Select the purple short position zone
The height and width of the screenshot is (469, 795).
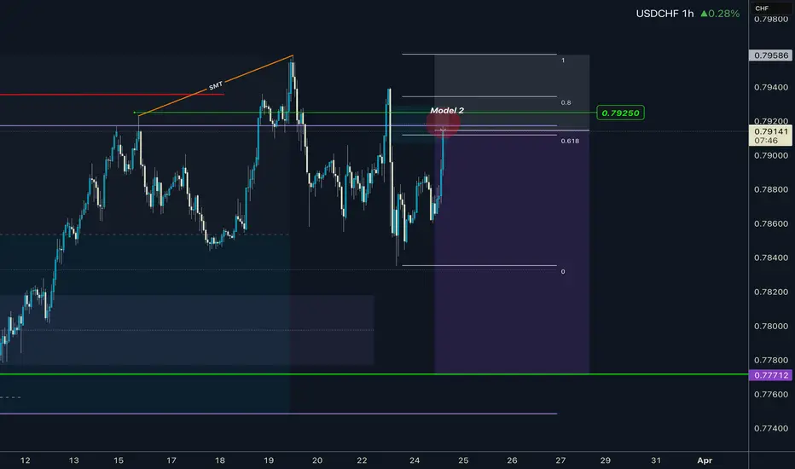(x=512, y=252)
